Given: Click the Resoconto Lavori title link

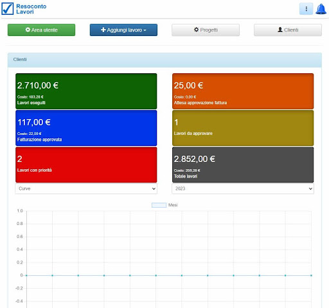Looking at the screenshot, I should point(31,9).
